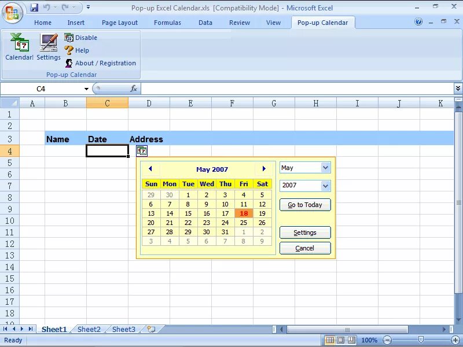Click the zoom out minus button

387,340
